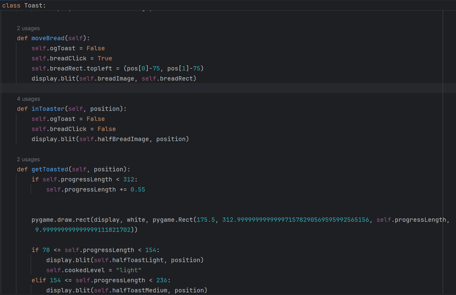Click self.halfToastLight in the blit call
Image resolution: width=456 pixels, height=295 pixels.
117,260
